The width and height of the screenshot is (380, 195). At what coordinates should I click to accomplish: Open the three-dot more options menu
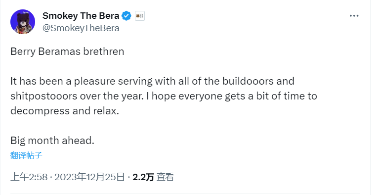(354, 16)
